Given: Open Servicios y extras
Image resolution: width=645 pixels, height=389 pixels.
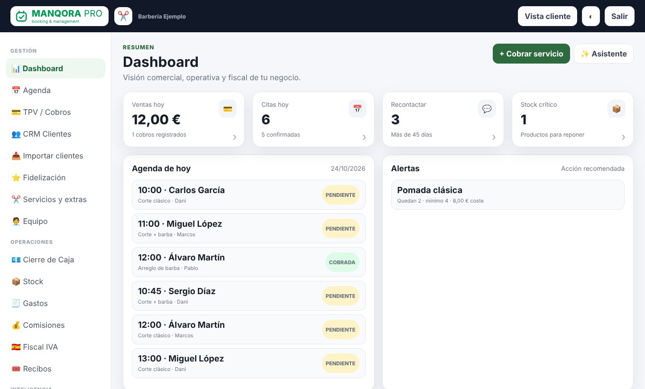Looking at the screenshot, I should click(55, 199).
